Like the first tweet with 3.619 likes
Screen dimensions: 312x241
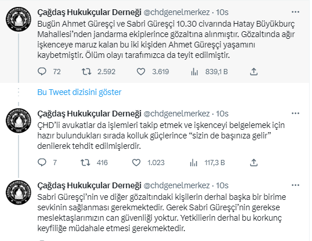click(x=141, y=71)
